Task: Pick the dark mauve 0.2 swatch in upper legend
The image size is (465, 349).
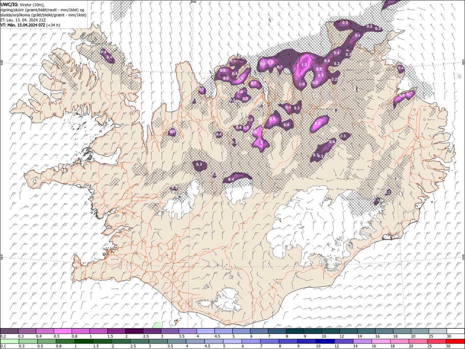Action: tap(9, 331)
